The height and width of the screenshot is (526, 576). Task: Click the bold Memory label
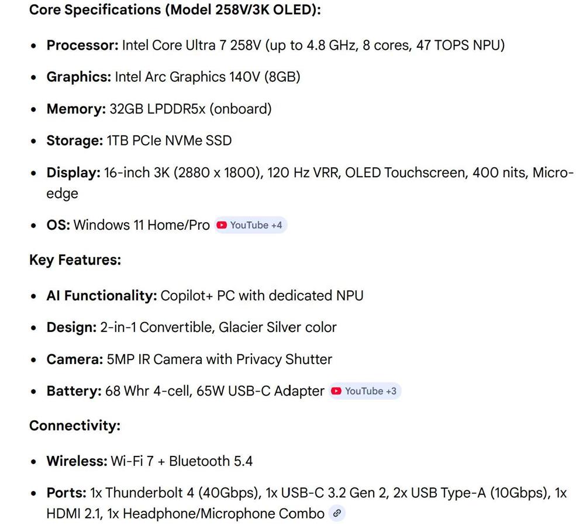point(76,109)
